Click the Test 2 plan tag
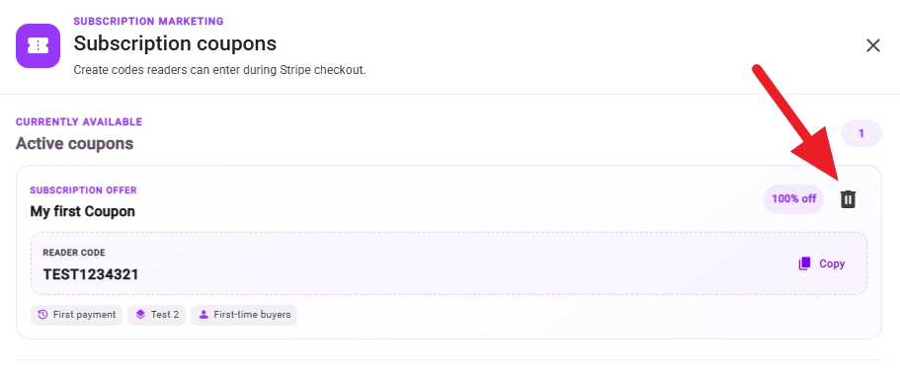Screen dimensions: 900x371 (157, 315)
